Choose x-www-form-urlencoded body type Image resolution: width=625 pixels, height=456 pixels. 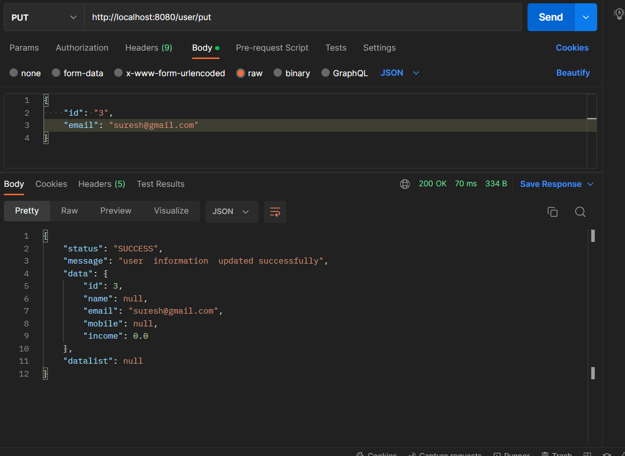[119, 73]
